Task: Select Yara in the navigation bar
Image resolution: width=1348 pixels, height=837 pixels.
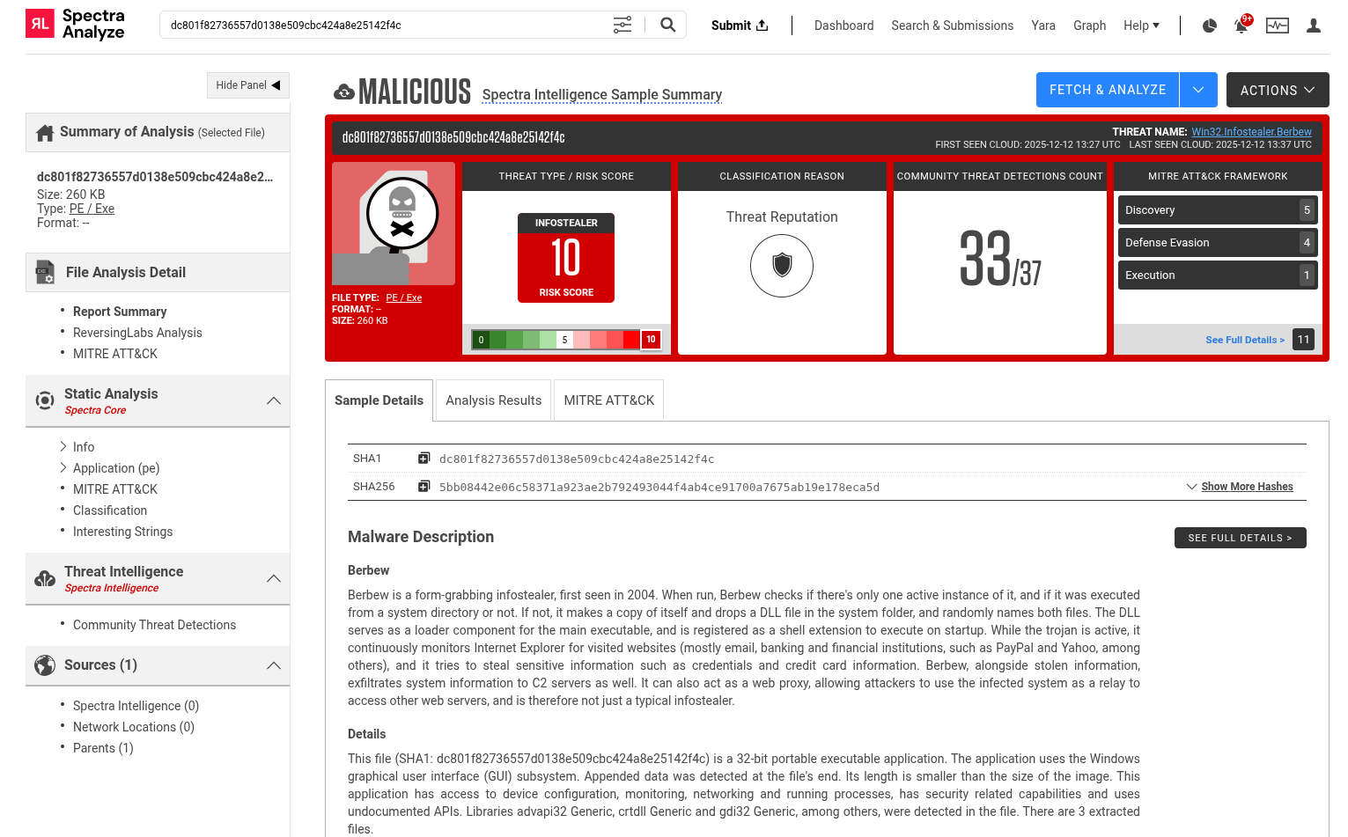Action: 1043,26
